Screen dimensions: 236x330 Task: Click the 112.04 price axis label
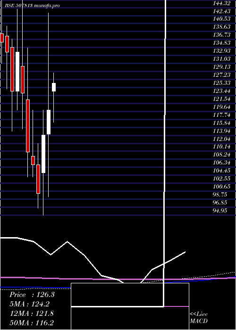222,139
